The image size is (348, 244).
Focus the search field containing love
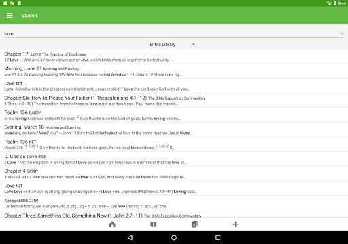(171, 33)
